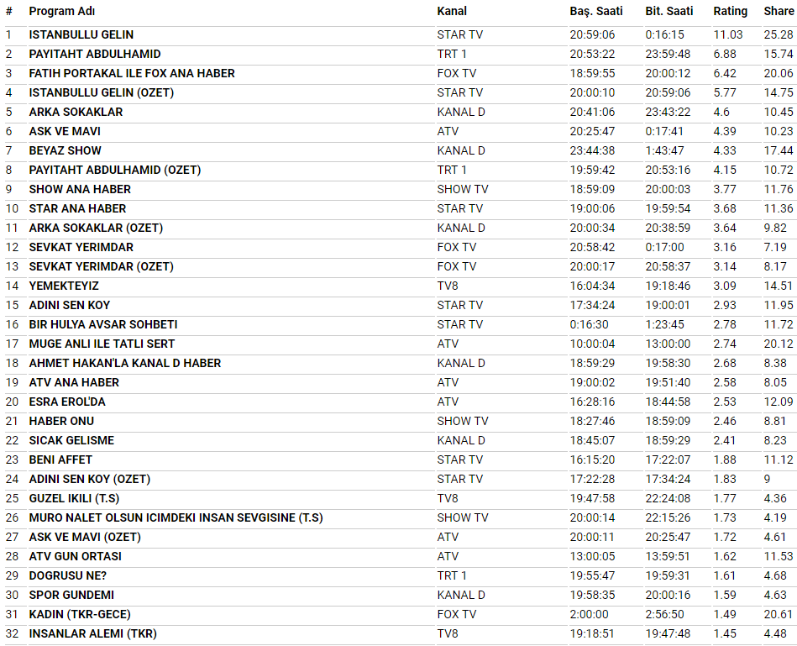Select FATIH PORTAKAL ILE FOX ANA HABER
Screen dimensions: 797x646
pyautogui.click(x=132, y=73)
